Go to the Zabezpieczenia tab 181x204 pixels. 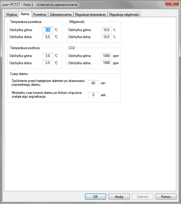(61, 15)
